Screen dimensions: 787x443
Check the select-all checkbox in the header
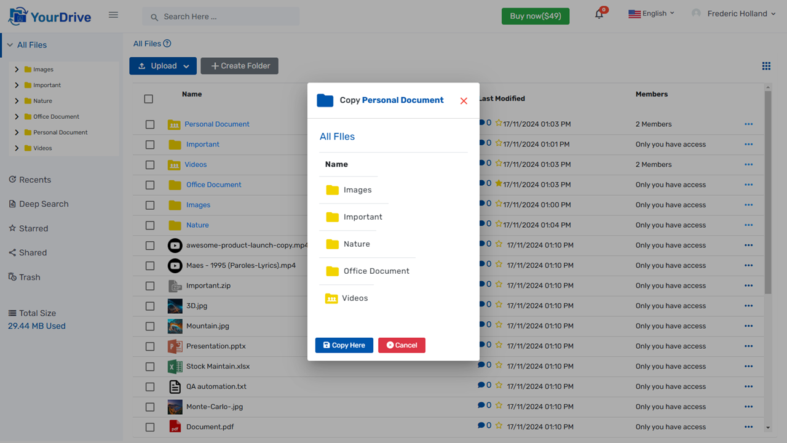[x=149, y=98]
